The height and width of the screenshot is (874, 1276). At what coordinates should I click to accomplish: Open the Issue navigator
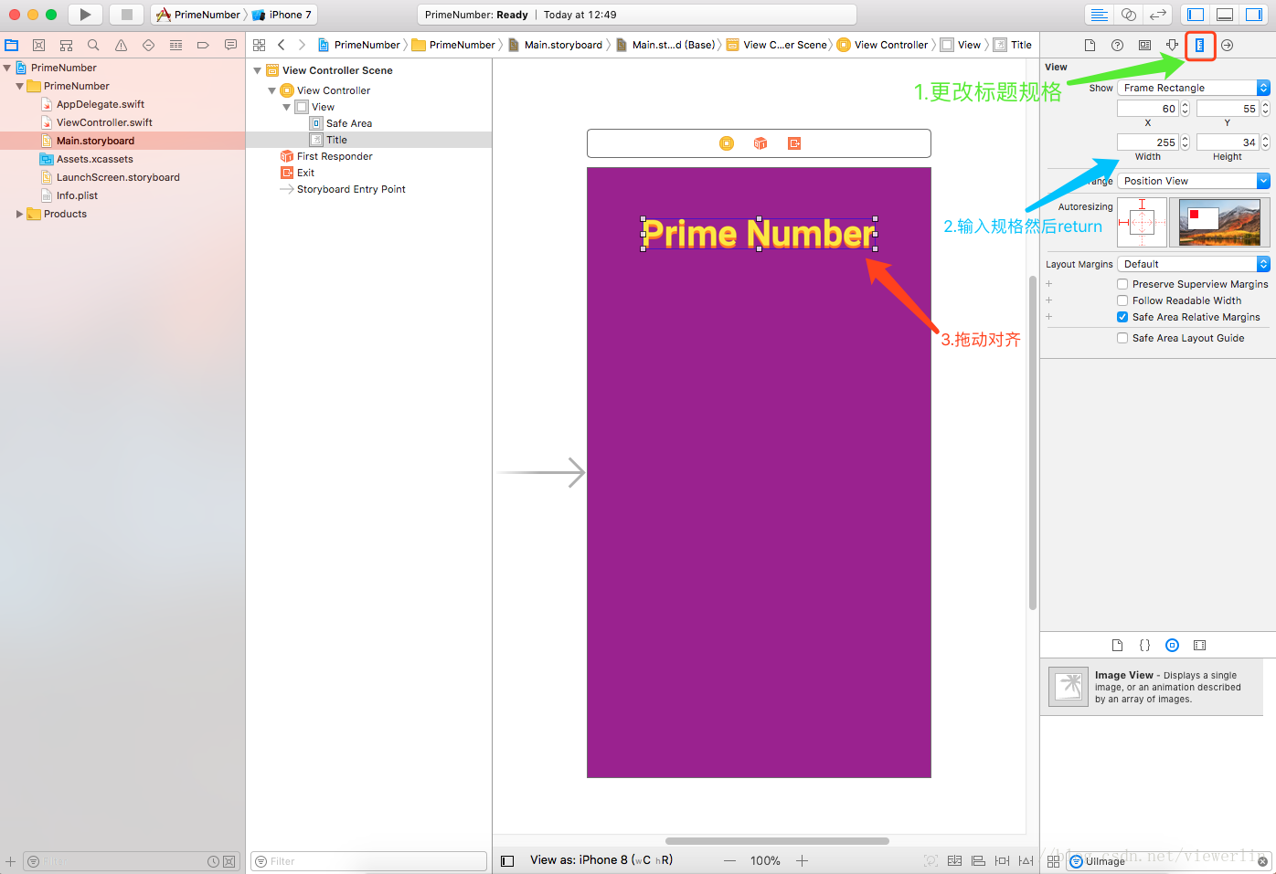coord(121,45)
